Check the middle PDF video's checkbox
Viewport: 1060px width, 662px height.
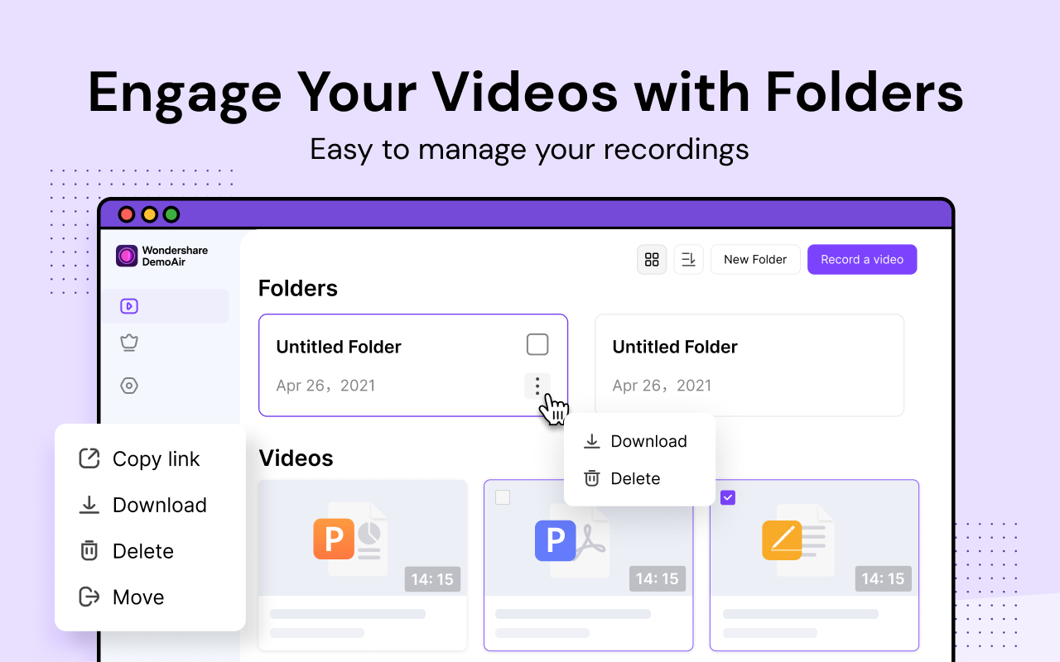[502, 497]
